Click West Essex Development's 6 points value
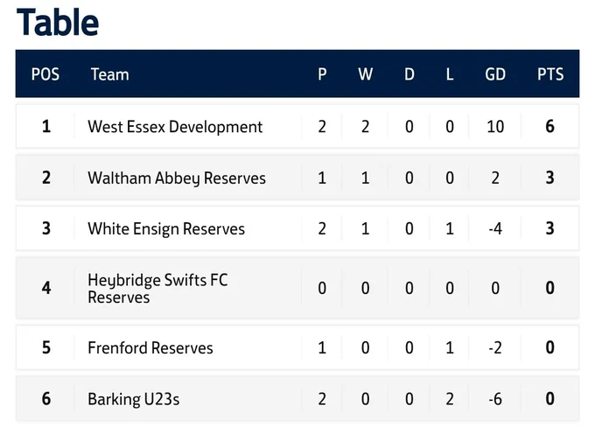This screenshot has width=595, height=434. pos(549,126)
